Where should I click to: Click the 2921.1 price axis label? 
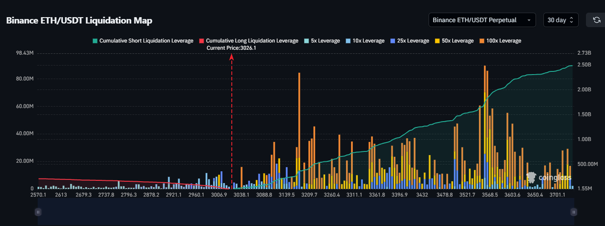coord(173,194)
